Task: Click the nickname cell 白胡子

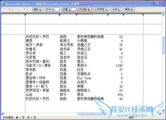Action: point(82,82)
